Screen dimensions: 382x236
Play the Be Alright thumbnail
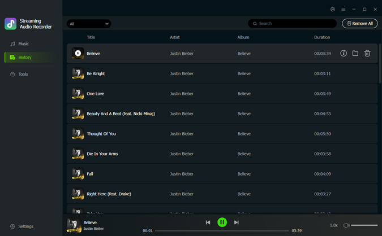click(x=78, y=73)
